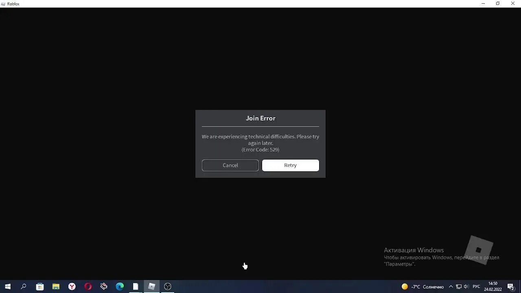The image size is (521, 293).
Task: Launch Microsoft Store from taskbar
Action: point(40,286)
